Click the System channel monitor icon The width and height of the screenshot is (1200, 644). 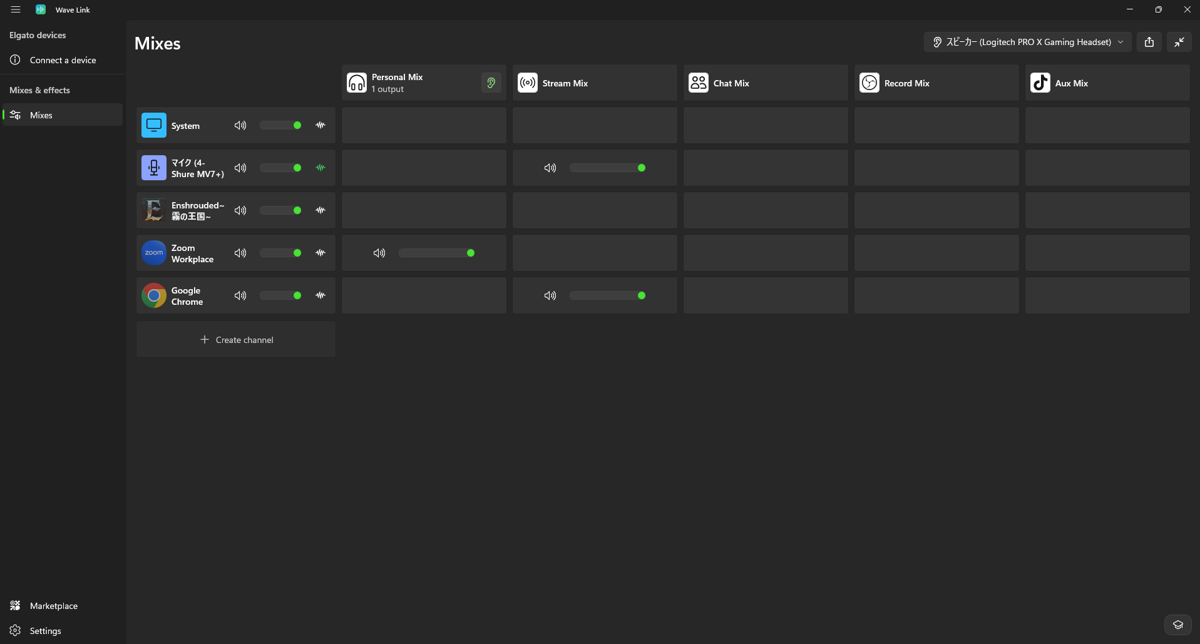tap(154, 125)
